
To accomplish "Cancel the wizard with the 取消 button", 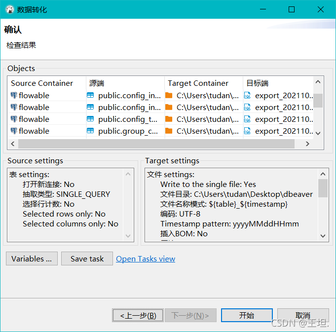I will tap(303, 315).
